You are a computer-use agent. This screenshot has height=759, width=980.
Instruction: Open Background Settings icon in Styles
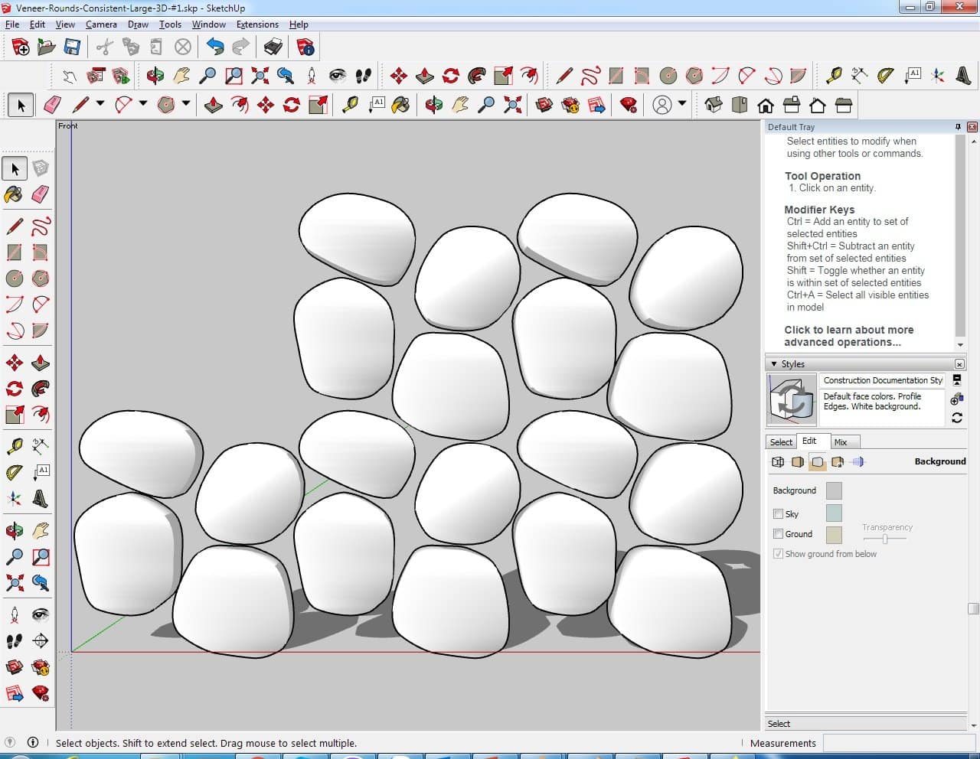[818, 462]
